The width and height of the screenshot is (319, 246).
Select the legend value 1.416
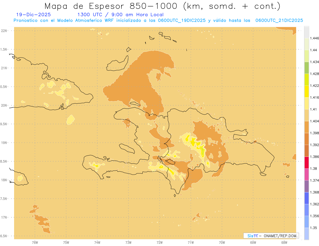[314, 97]
